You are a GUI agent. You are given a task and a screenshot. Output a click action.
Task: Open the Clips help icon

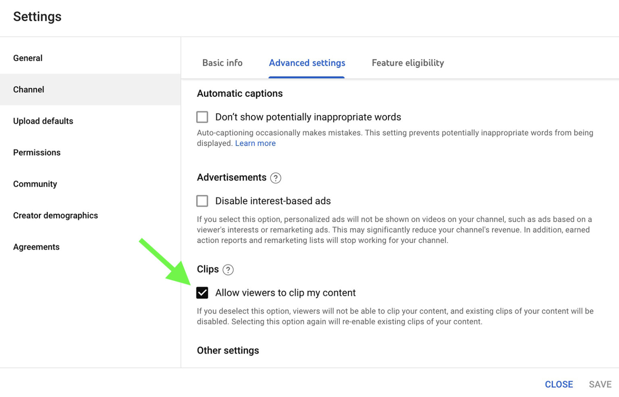(228, 270)
